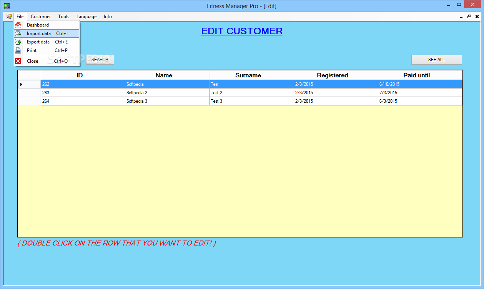
Task: Click the Dashboard house icon
Action: pos(18,25)
